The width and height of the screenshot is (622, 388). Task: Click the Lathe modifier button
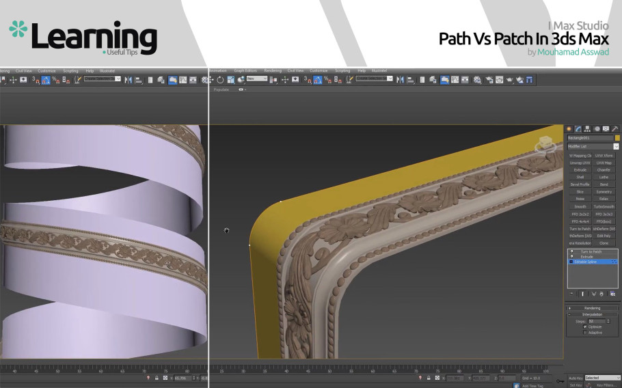click(604, 177)
